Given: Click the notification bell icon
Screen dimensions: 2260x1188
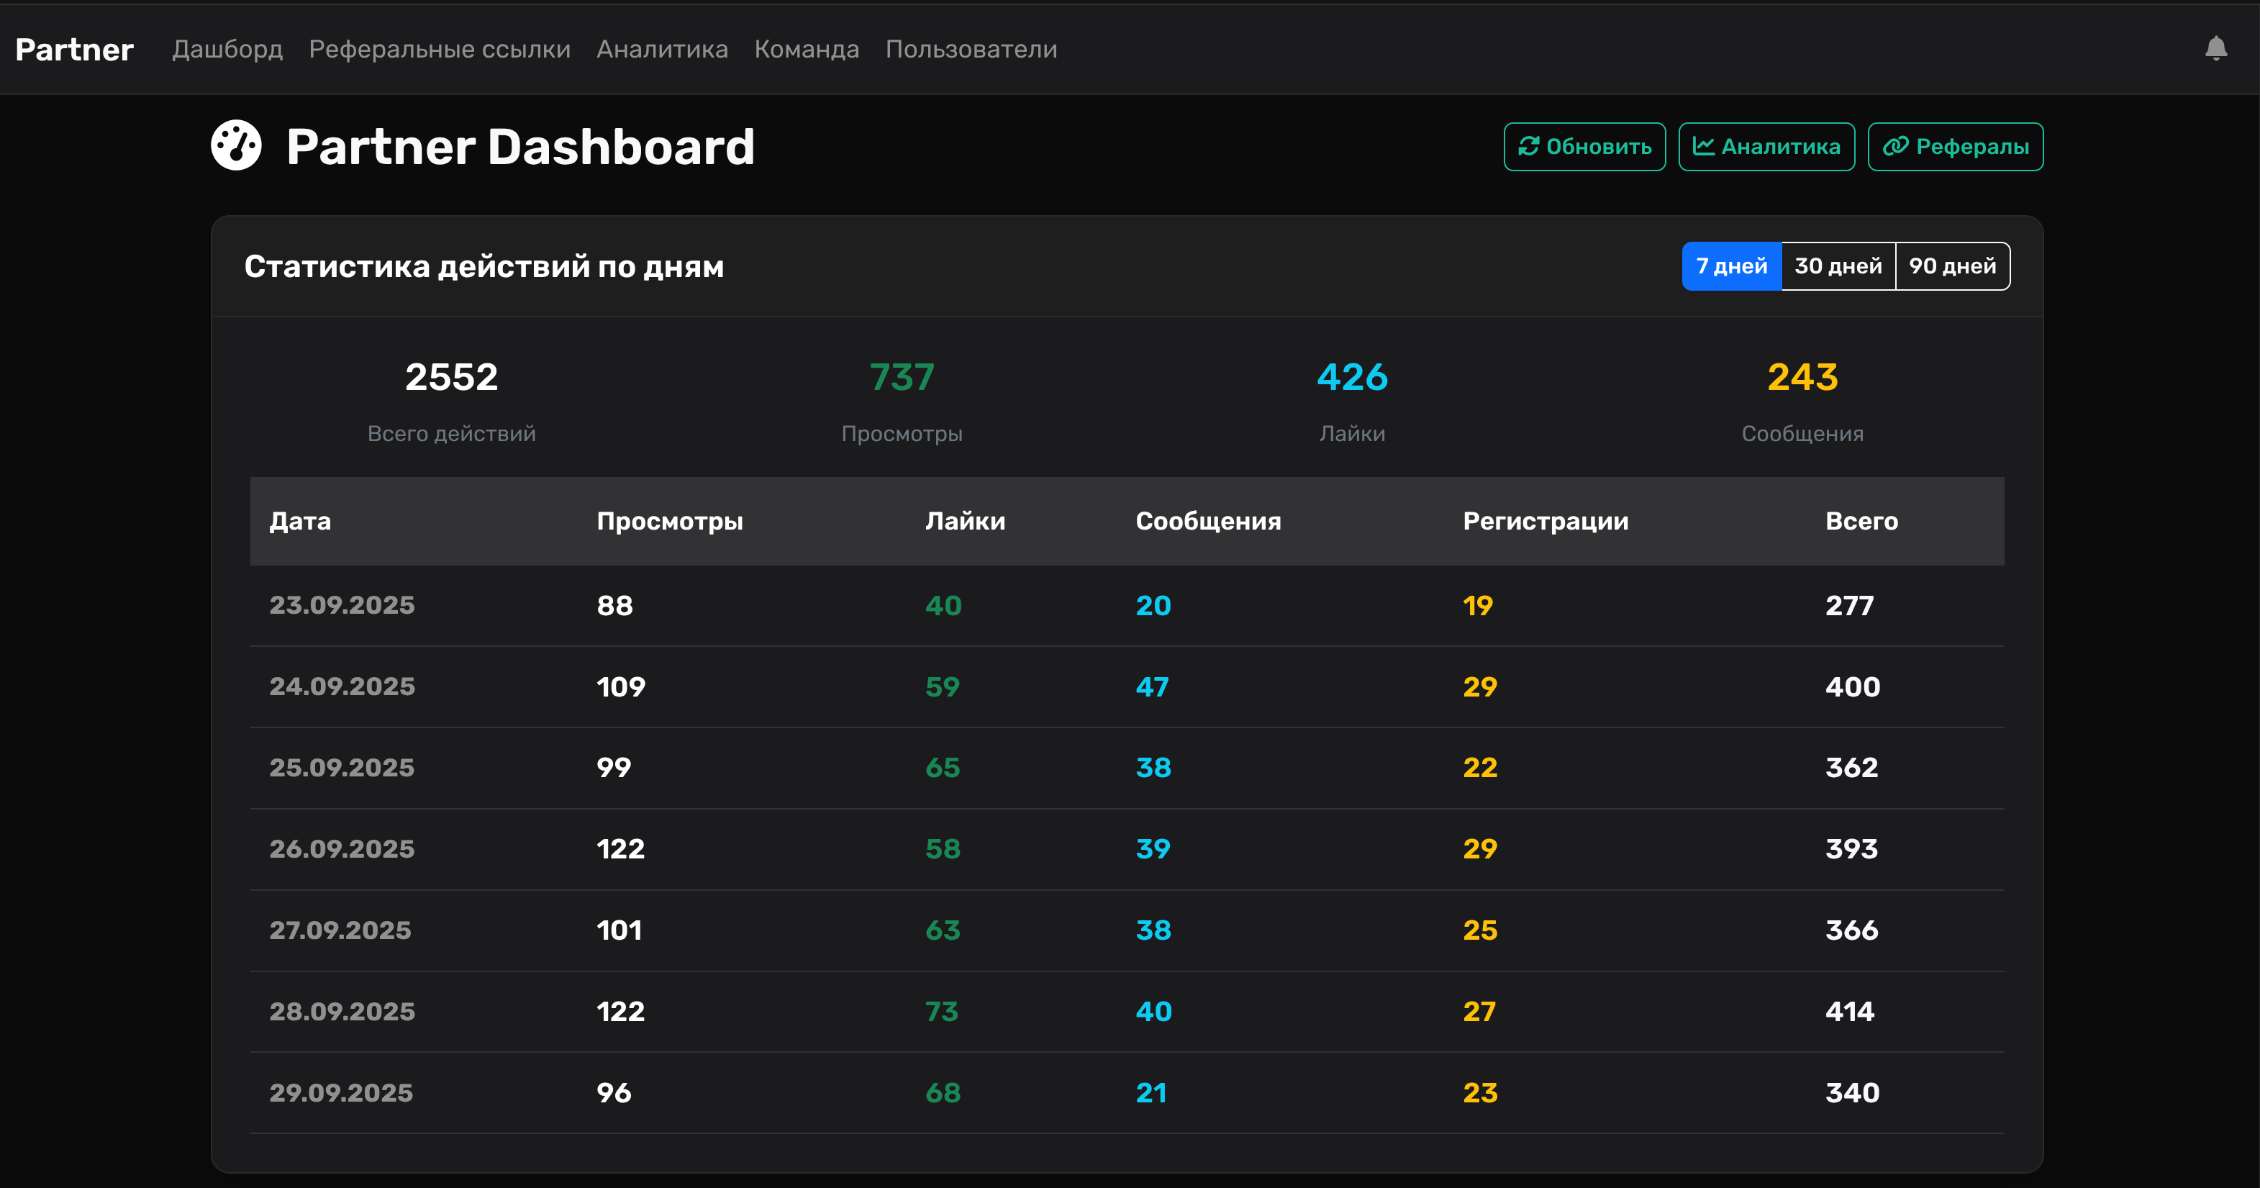Looking at the screenshot, I should point(2215,48).
